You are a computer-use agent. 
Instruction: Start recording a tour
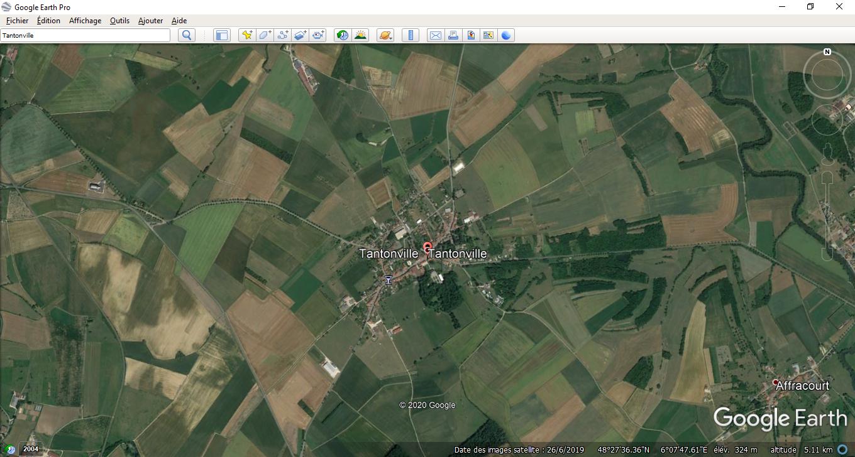coord(318,35)
